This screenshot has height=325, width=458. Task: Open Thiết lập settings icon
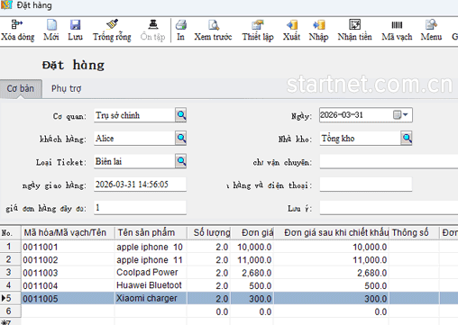pyautogui.click(x=258, y=24)
